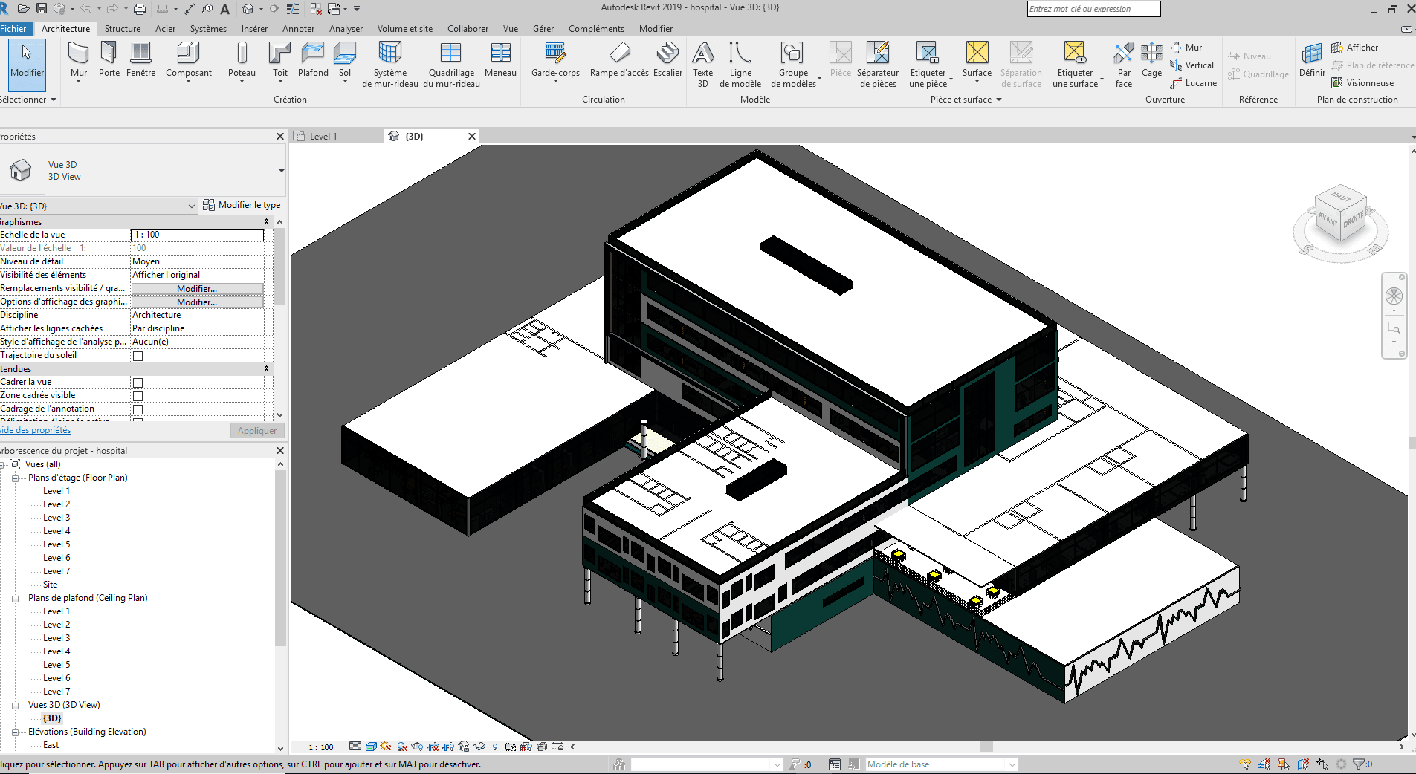Toggle the Trajectoire du soleil checkbox
This screenshot has height=774, width=1416.
[x=138, y=356]
